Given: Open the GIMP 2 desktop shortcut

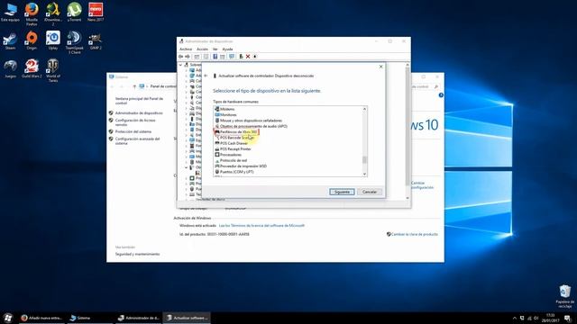Looking at the screenshot, I should click(x=96, y=40).
